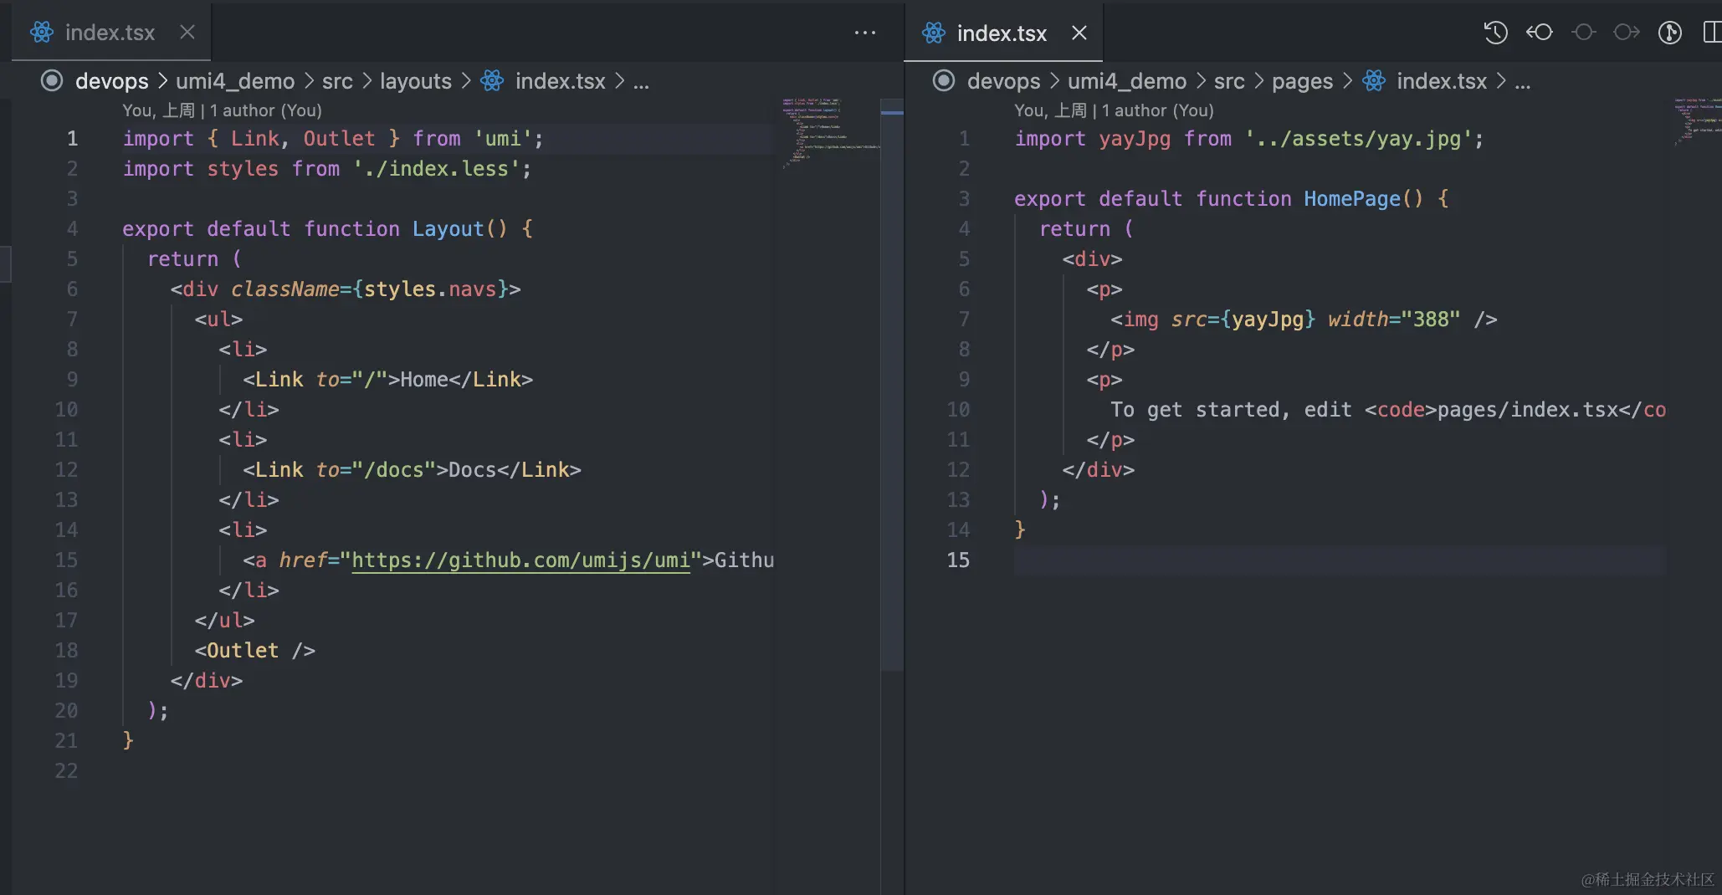Click umi4_demo in right breadcrumb
Viewport: 1722px width, 895px height.
1127,81
